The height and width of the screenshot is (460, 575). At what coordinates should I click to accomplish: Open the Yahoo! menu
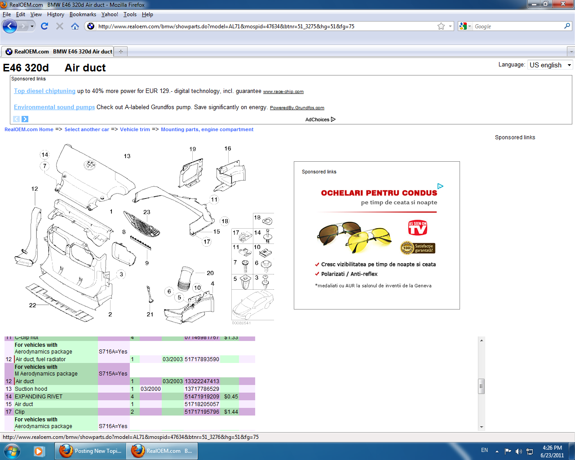pos(110,14)
